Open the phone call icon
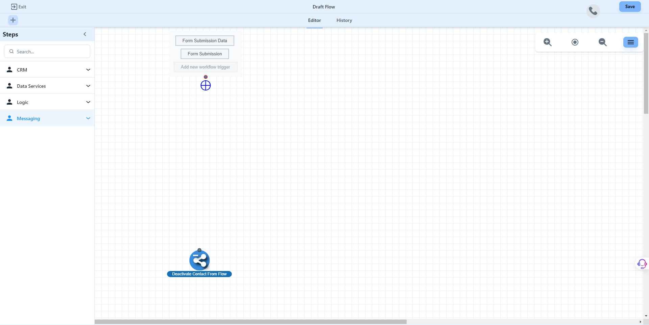 pyautogui.click(x=593, y=11)
